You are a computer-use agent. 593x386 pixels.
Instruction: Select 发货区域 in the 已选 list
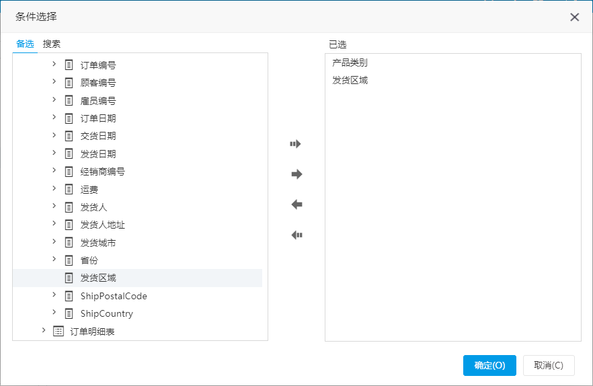coord(350,80)
